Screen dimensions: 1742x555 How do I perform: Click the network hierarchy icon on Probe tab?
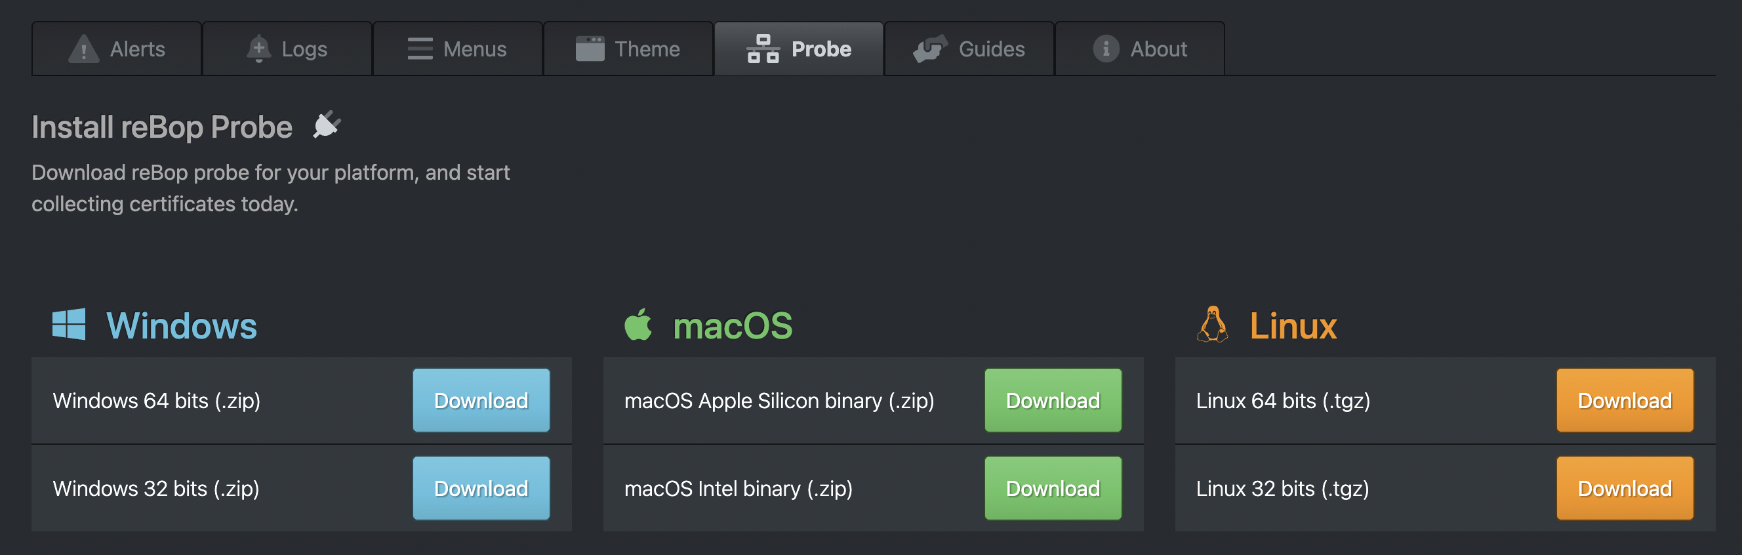point(763,48)
